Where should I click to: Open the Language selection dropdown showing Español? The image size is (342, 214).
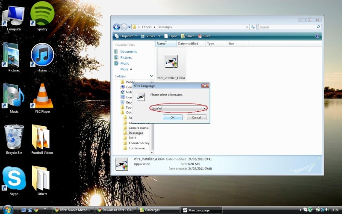click(x=178, y=108)
